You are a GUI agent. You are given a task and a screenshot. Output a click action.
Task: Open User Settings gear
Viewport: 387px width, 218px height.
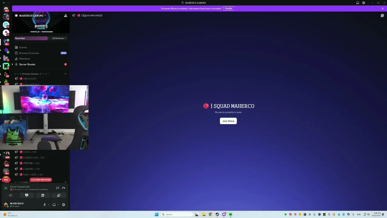pyautogui.click(x=63, y=205)
